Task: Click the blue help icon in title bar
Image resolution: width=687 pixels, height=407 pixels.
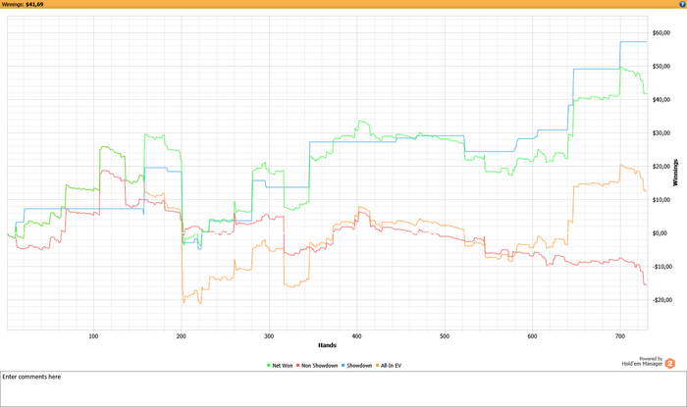Action: point(680,4)
